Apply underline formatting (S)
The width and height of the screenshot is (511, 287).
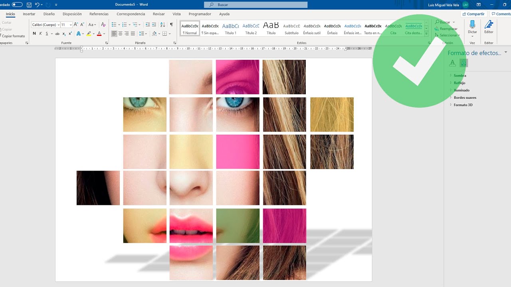click(47, 33)
